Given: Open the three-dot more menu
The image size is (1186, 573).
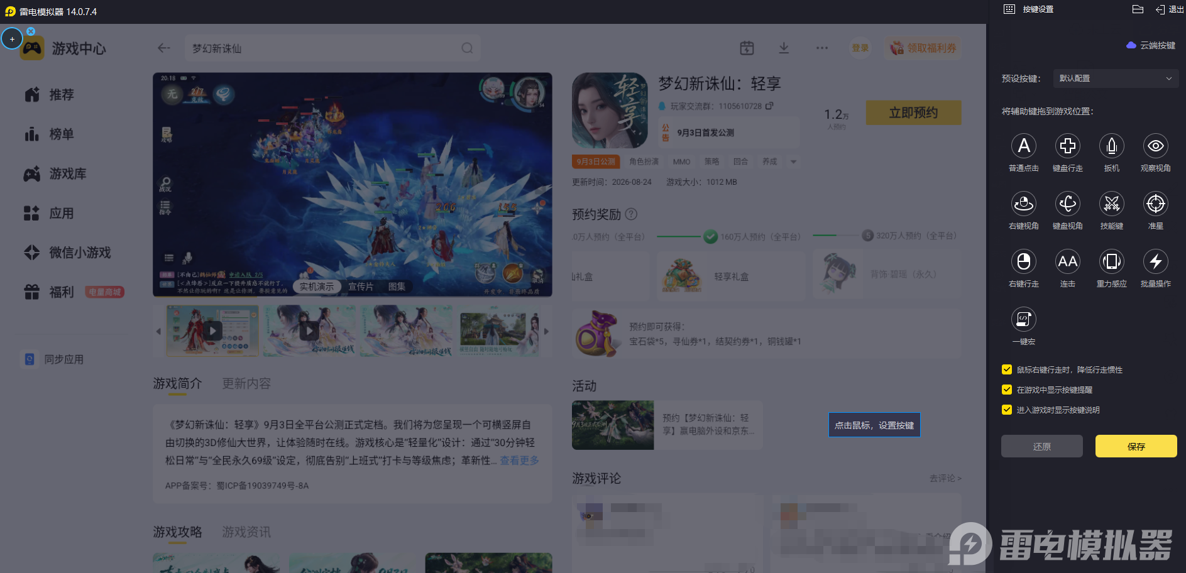Looking at the screenshot, I should tap(822, 48).
